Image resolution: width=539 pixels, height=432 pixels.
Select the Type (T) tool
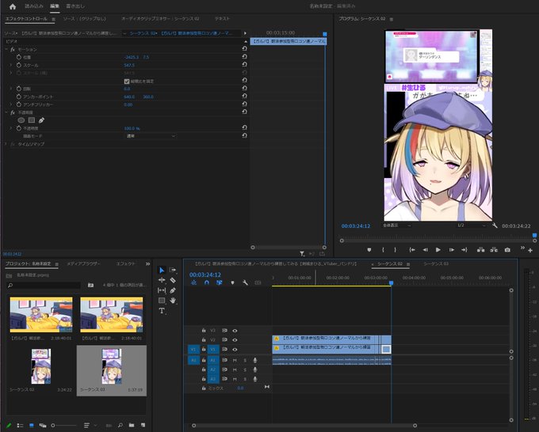[x=162, y=311]
